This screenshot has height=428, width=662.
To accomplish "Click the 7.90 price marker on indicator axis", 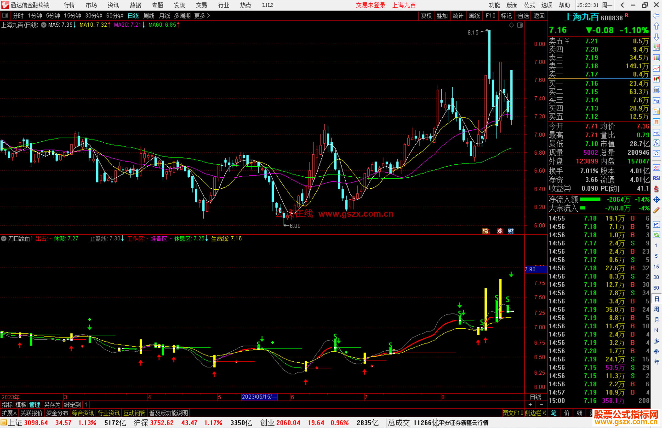I will 535,269.
